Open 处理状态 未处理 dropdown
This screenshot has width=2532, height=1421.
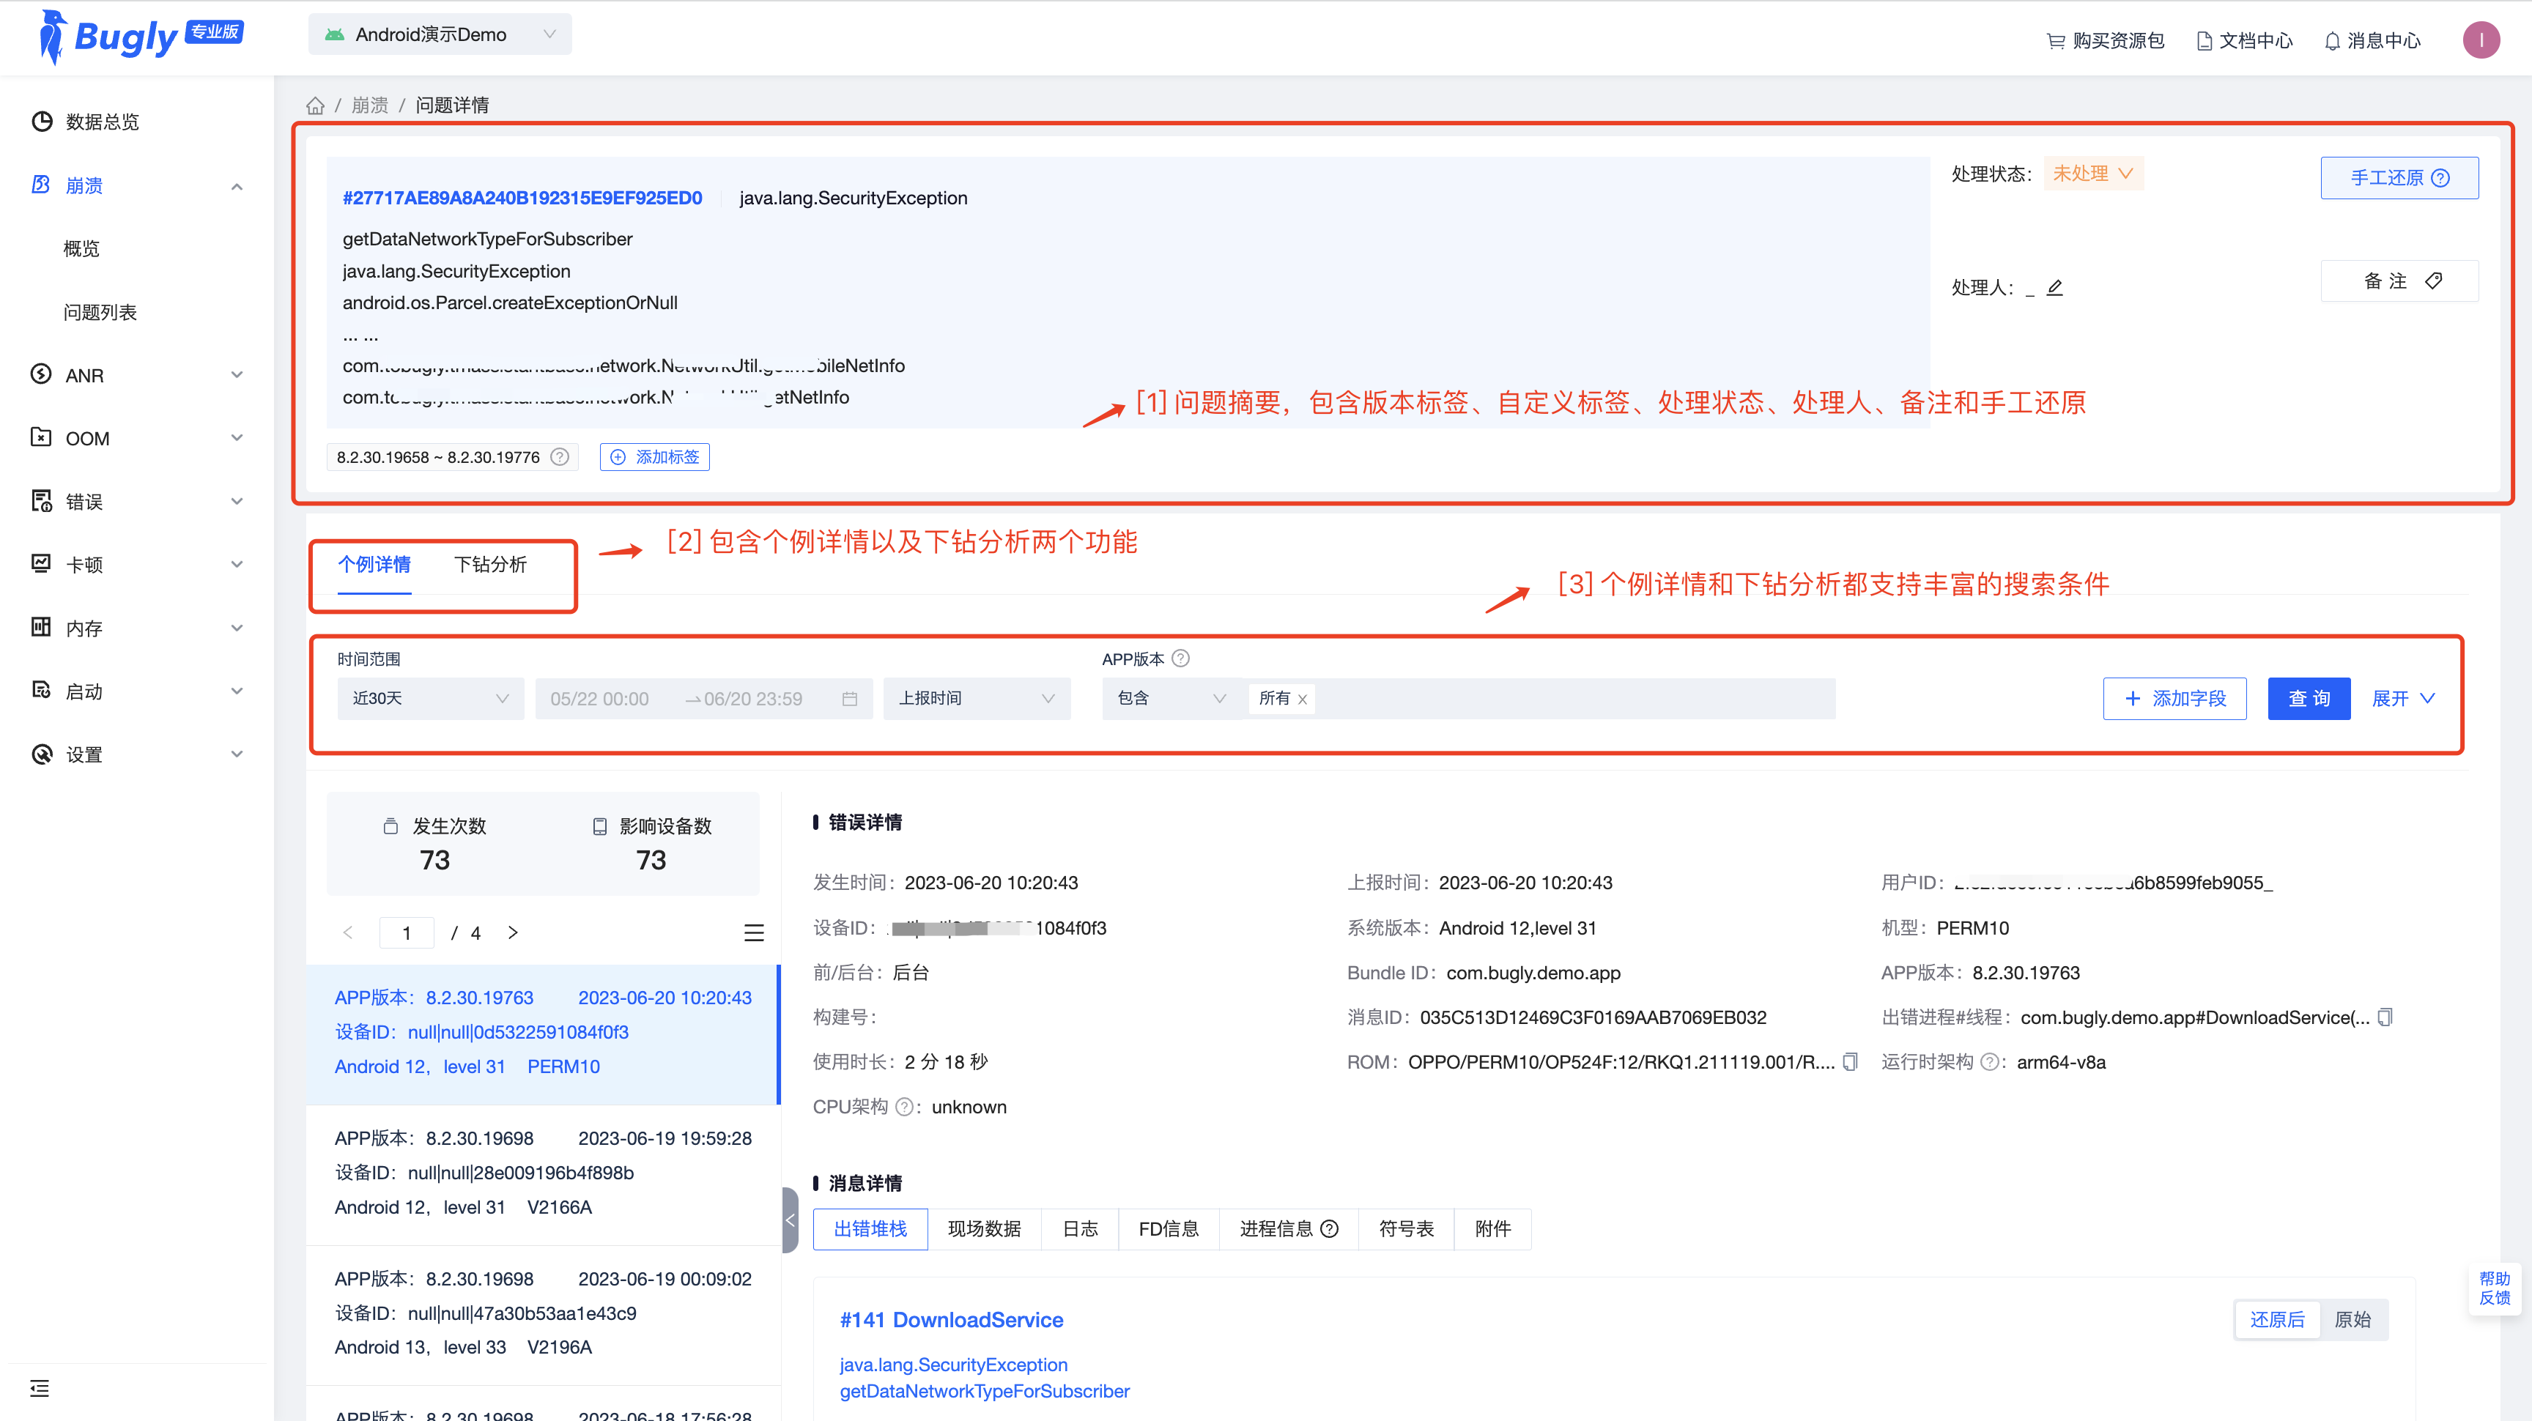tap(2092, 174)
